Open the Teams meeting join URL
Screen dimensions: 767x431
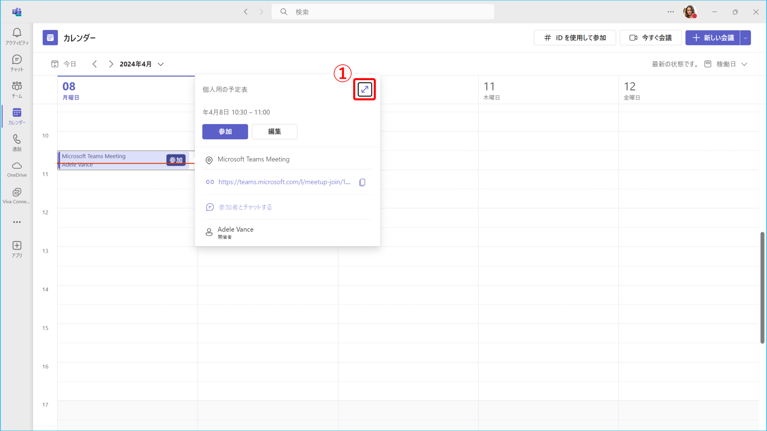(x=284, y=182)
